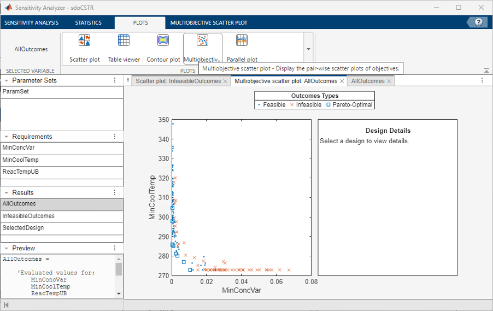Open the help question mark button
493x311 pixels.
point(478,22)
